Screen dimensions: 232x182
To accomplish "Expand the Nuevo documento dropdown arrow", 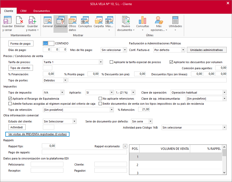I will coord(134,30).
